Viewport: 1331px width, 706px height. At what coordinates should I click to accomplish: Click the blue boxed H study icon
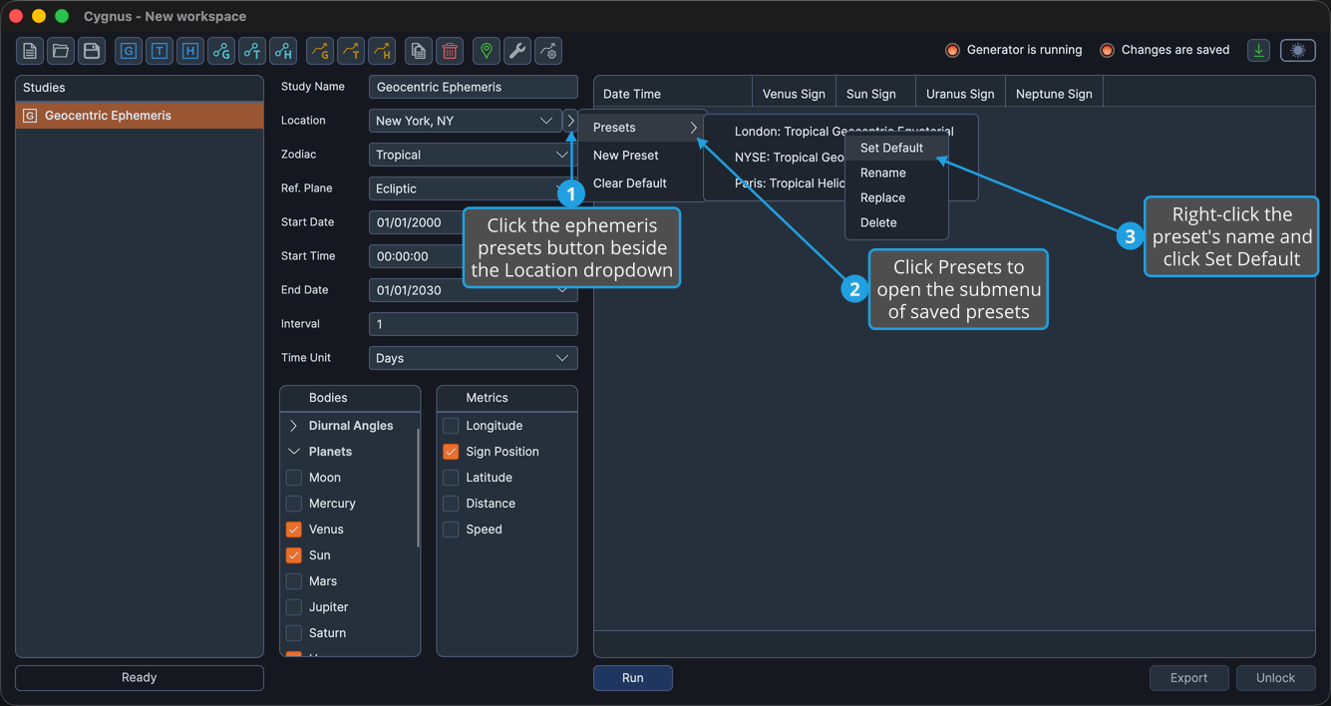pos(190,51)
